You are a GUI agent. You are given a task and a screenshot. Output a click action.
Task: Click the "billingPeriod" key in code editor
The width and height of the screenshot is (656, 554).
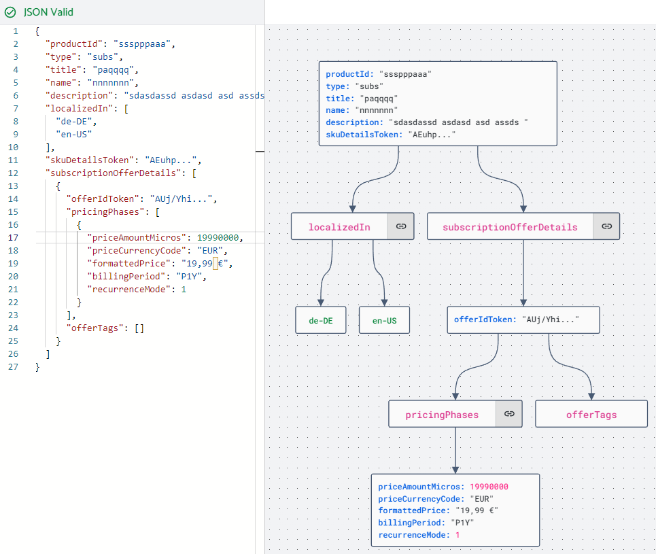(126, 277)
